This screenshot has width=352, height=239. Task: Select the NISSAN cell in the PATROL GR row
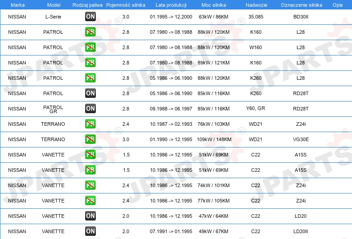click(x=17, y=109)
